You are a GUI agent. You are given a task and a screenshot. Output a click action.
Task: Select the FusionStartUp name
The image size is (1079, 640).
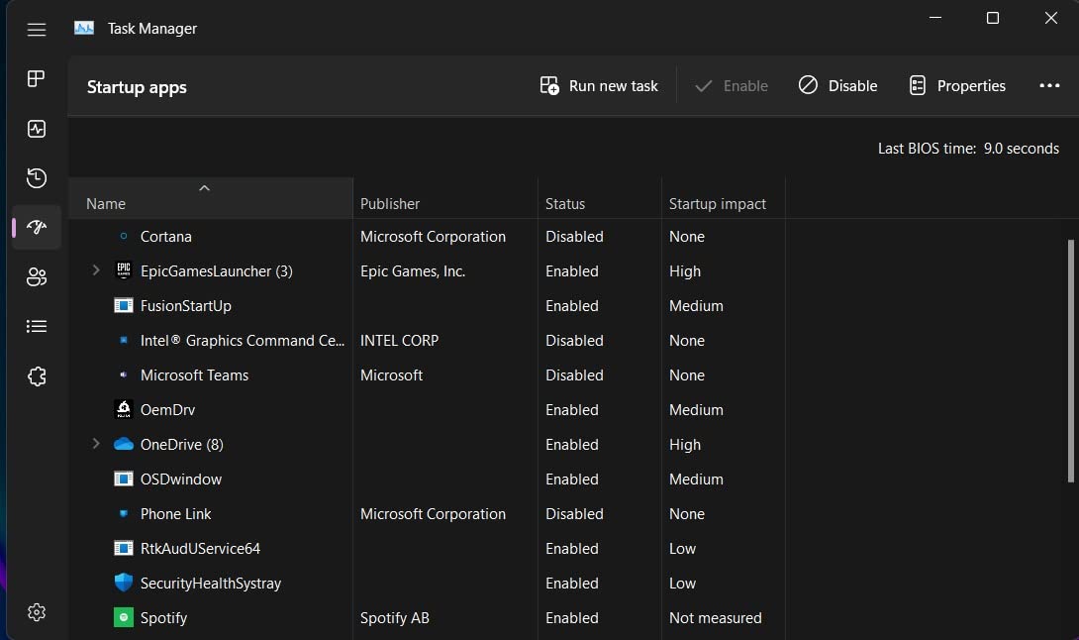186,306
